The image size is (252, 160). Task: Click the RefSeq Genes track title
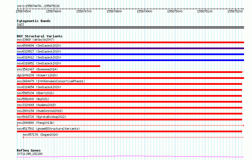[29, 150]
